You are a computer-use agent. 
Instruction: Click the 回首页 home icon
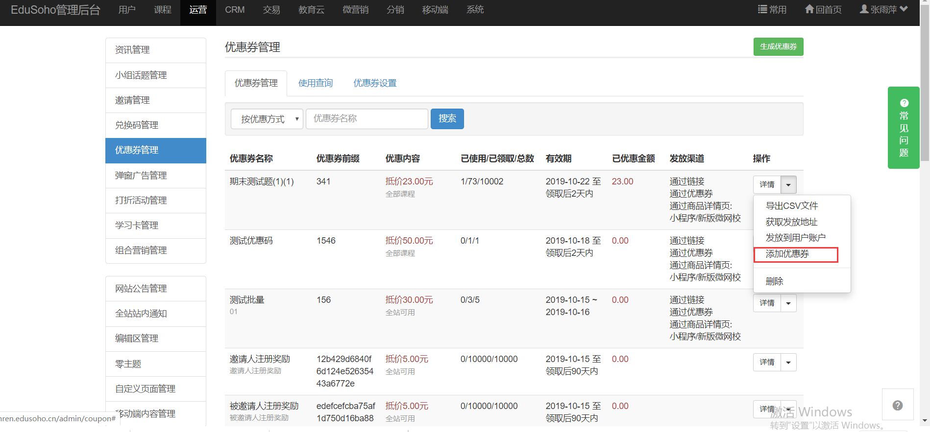809,9
